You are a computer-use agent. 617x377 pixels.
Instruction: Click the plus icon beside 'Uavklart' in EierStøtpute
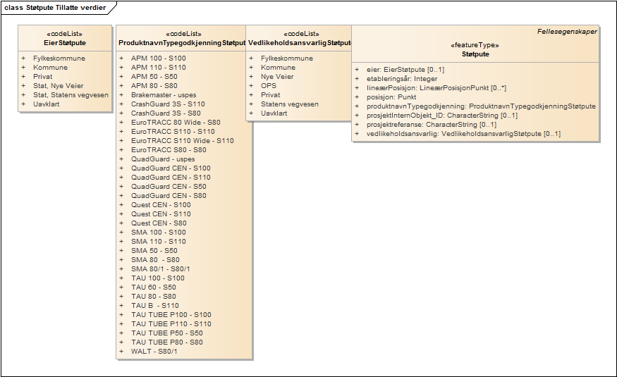[x=23, y=104]
